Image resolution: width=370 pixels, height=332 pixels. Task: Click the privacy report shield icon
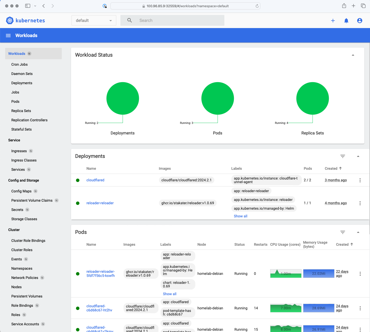[104, 6]
